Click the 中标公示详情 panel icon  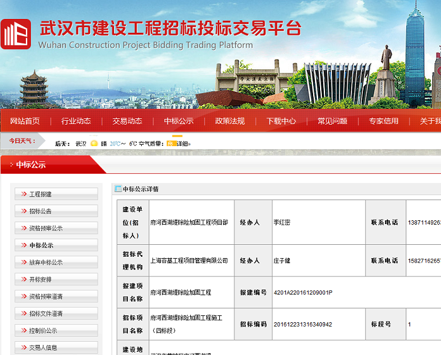118,189
